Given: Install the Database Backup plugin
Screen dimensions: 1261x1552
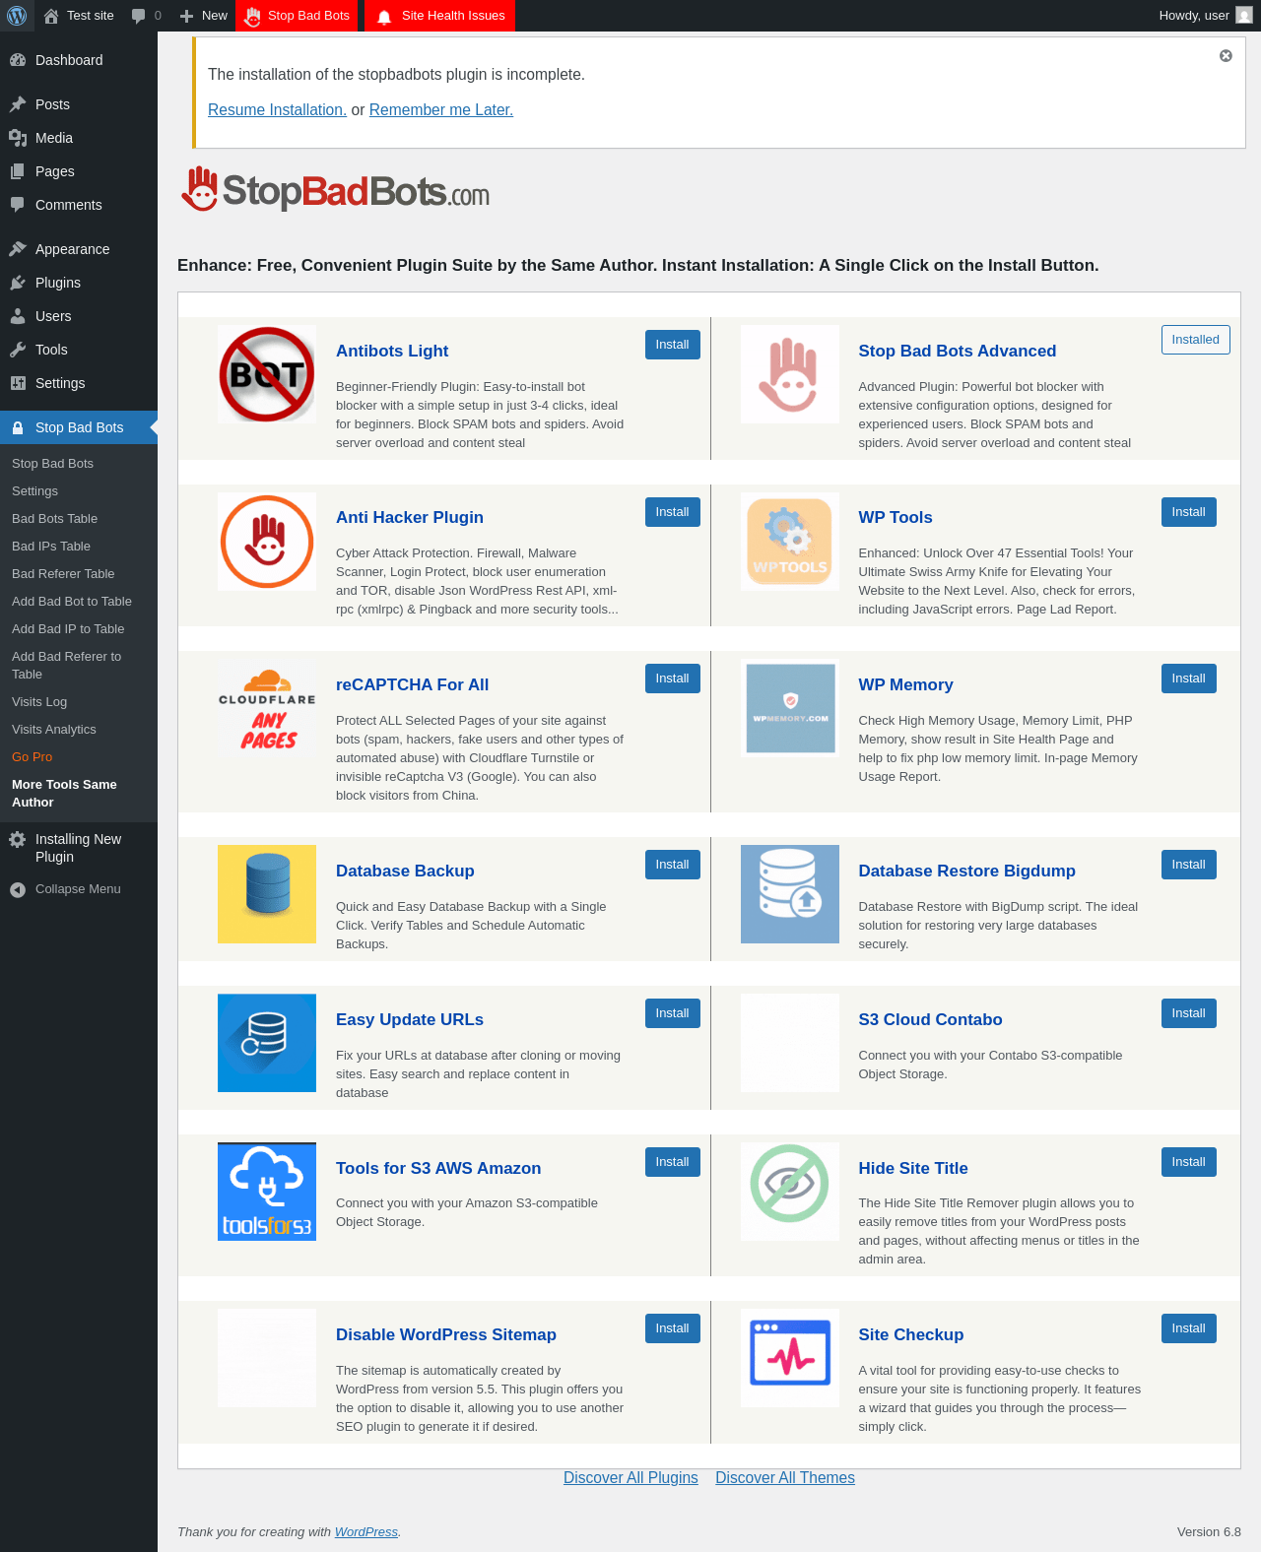Looking at the screenshot, I should (x=673, y=865).
